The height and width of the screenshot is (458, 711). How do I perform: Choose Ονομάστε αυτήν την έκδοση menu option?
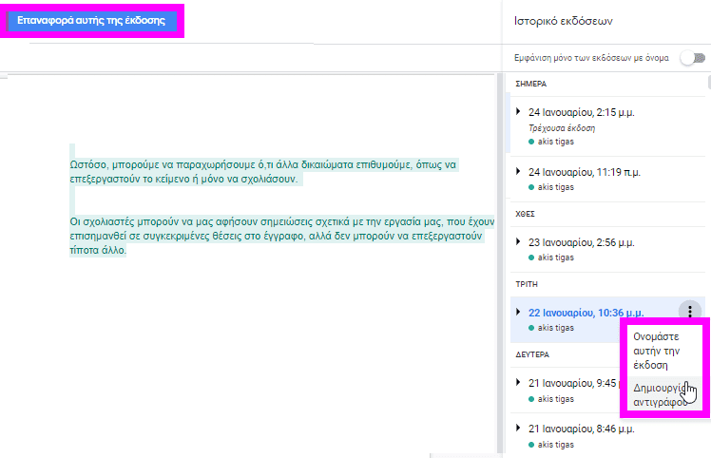coord(664,351)
